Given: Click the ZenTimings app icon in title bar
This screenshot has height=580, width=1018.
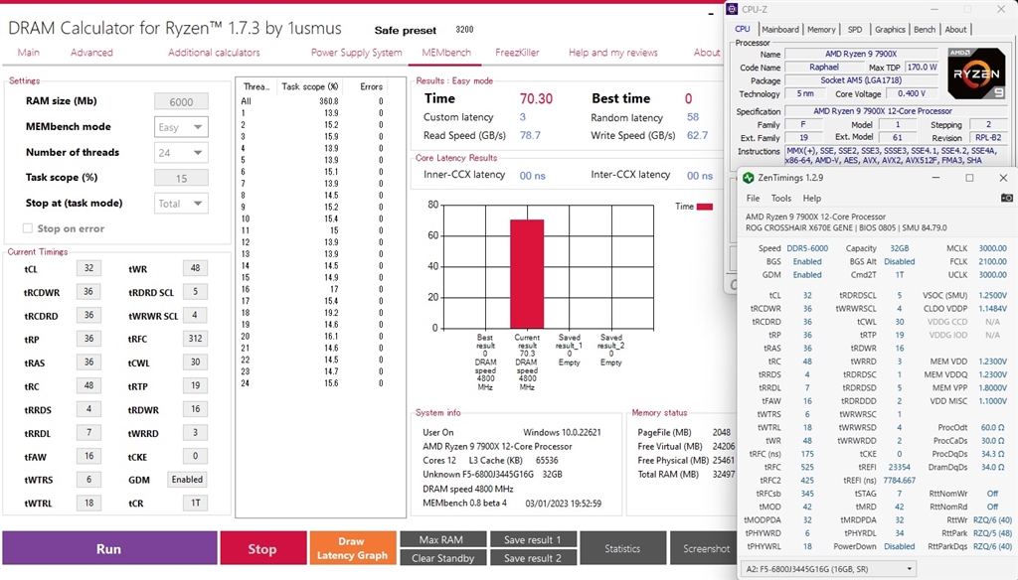Looking at the screenshot, I should [748, 178].
